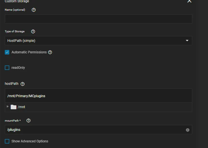The image size is (208, 148).
Task: Click the help icon next to Name (optional)
Action: coord(34,10)
